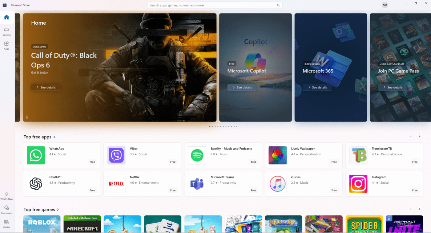Click Free button on Microsoft Teams card

[x=254, y=190]
